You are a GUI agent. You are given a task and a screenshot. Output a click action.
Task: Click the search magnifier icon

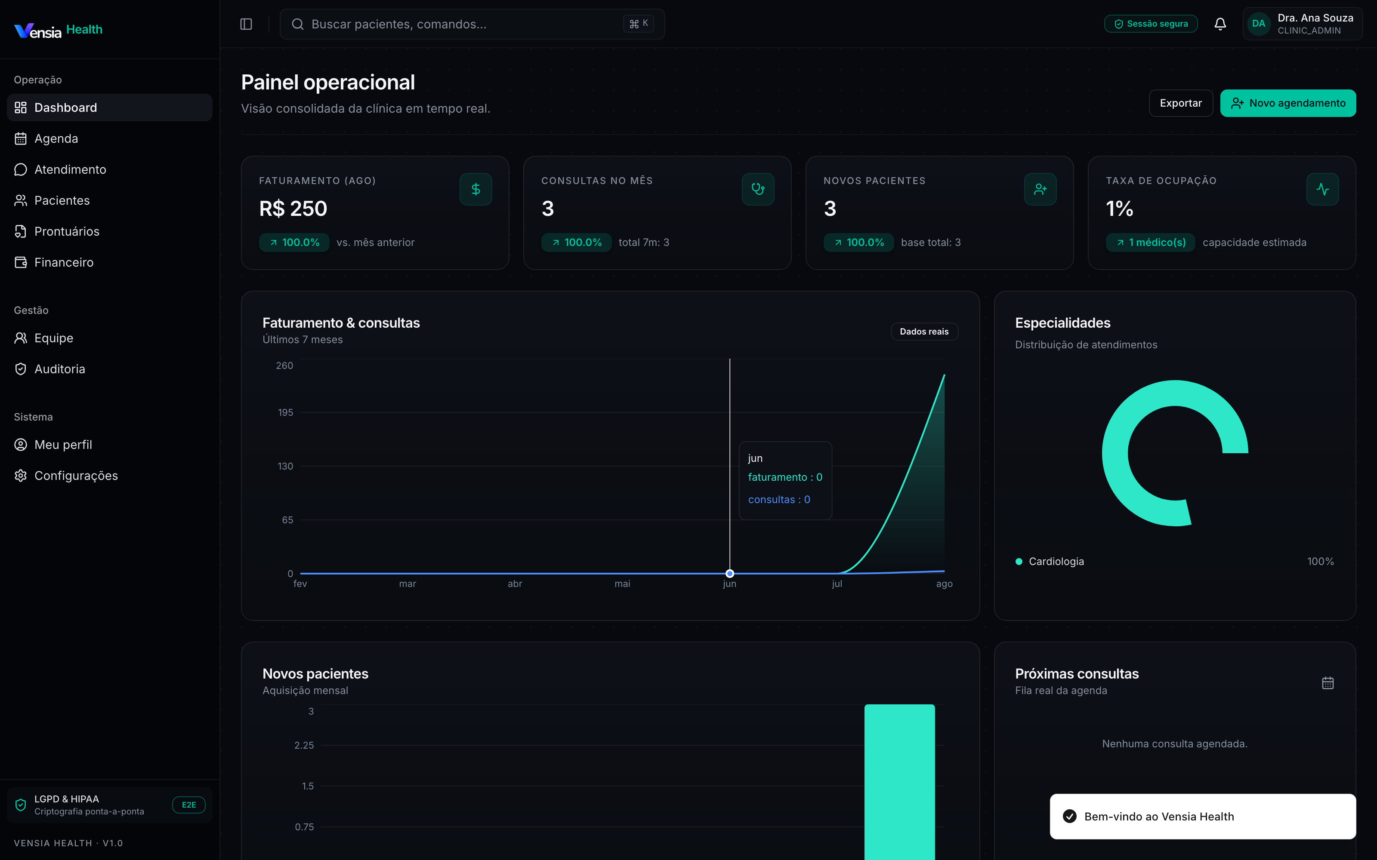coord(297,24)
